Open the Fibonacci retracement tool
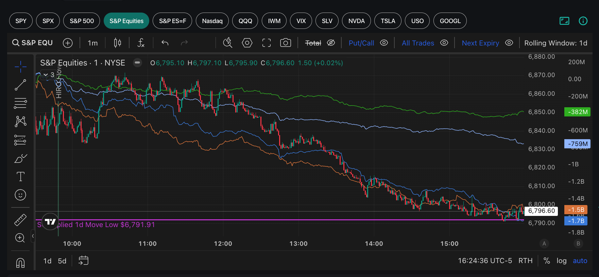The image size is (599, 277). pyautogui.click(x=20, y=103)
